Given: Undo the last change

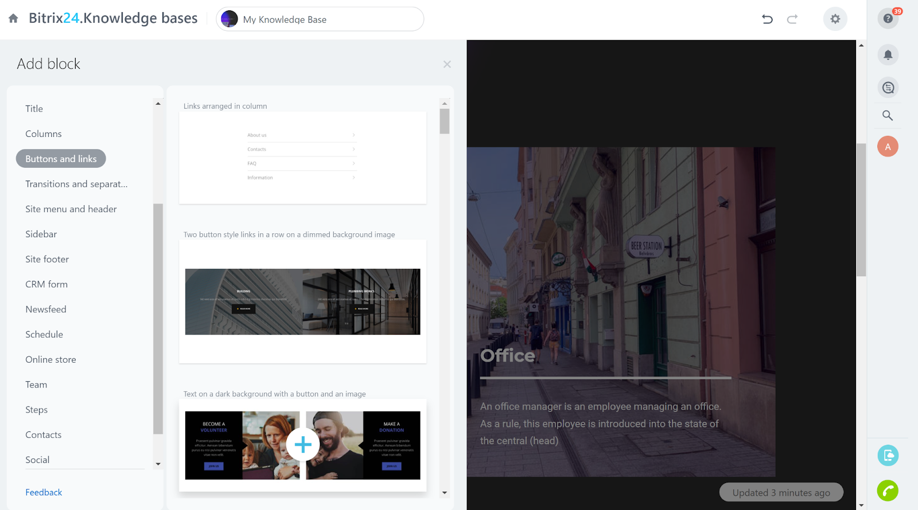Looking at the screenshot, I should 767,19.
